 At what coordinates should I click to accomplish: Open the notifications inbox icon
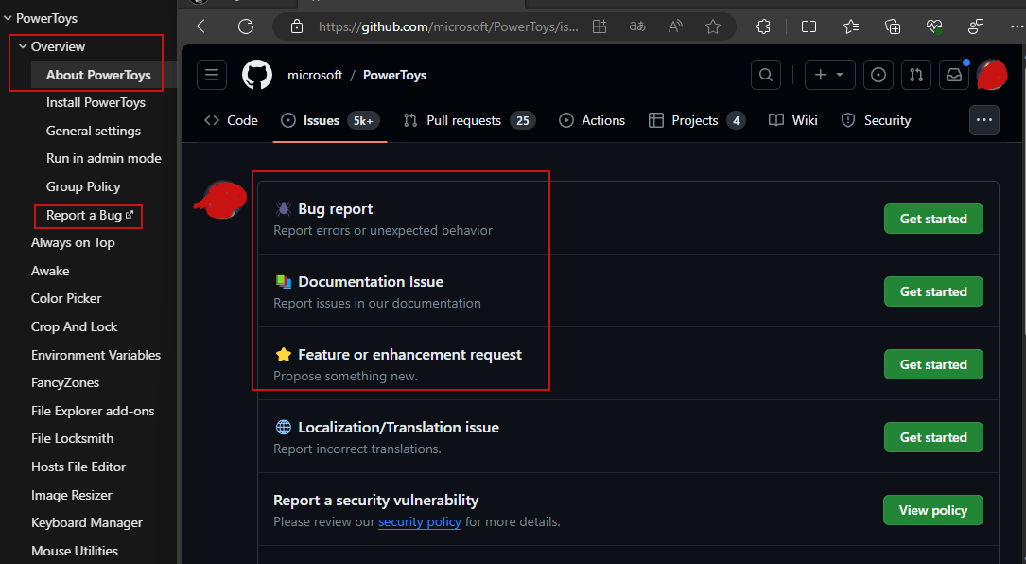click(x=955, y=75)
